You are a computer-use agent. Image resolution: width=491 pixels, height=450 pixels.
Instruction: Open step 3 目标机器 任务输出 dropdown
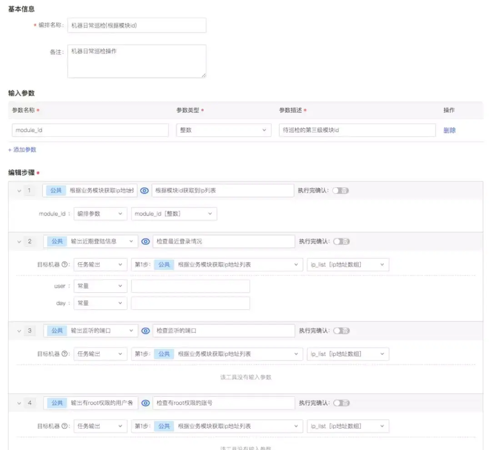click(100, 354)
